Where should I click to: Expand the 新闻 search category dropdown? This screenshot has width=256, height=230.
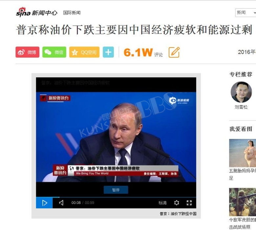tap(245, 12)
